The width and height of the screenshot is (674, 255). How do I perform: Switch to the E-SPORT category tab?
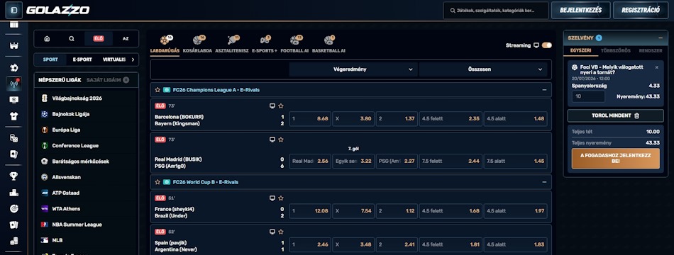click(x=82, y=59)
